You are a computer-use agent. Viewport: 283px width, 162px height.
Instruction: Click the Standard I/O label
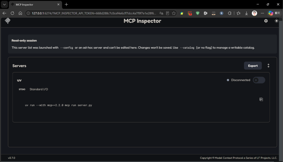39,89
